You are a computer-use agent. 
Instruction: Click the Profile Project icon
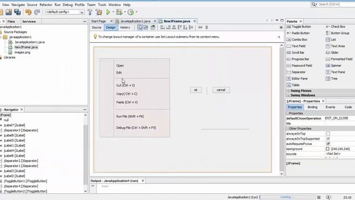tap(131, 12)
